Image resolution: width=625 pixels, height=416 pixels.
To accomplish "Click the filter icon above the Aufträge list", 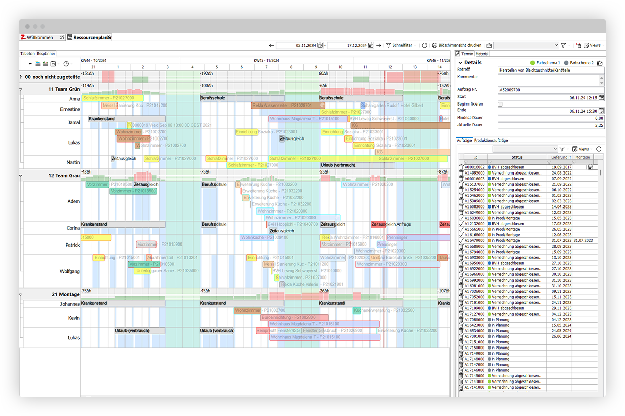I will (562, 149).
